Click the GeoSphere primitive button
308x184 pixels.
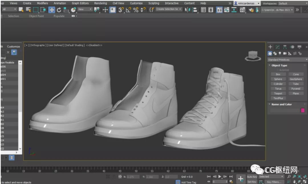[296, 79]
